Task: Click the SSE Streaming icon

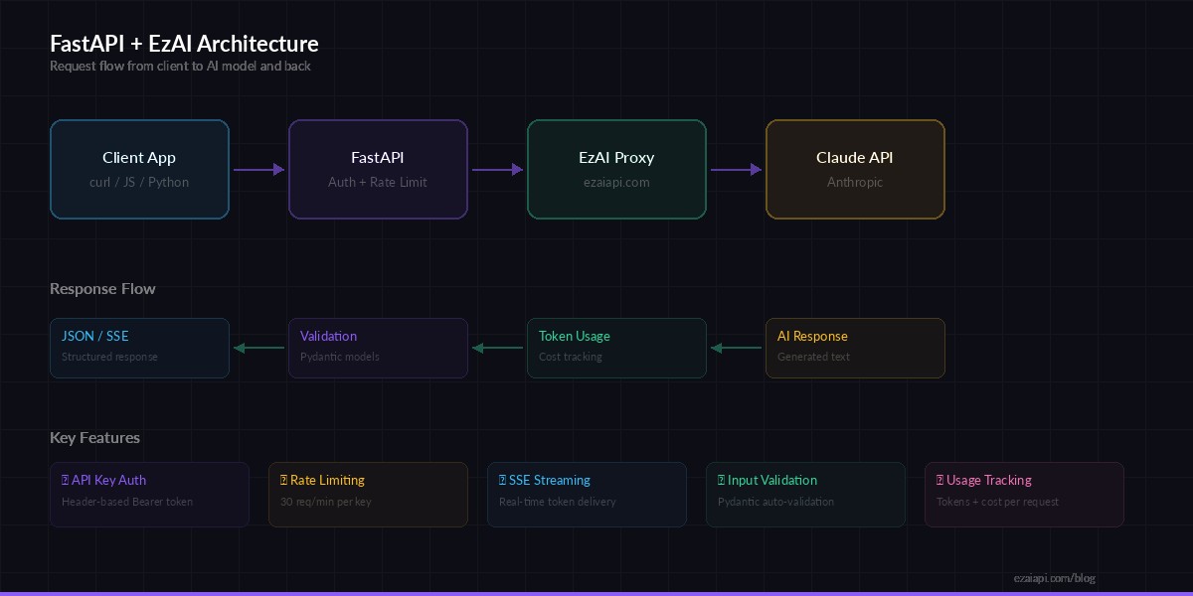Action: pyautogui.click(x=501, y=480)
